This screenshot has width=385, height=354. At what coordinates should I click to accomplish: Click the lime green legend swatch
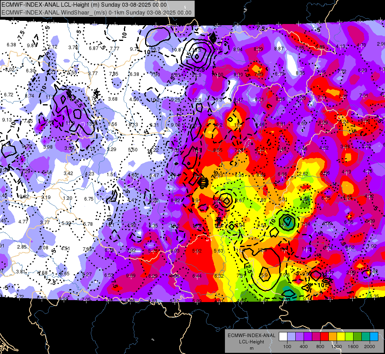349,337
